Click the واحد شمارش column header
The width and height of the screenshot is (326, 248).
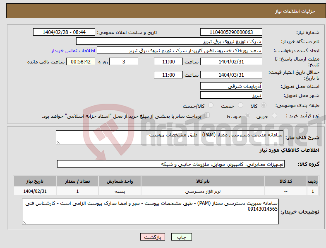(x=120, y=181)
